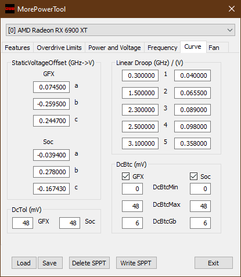
Task: Click the MorePowerTool app icon in title bar
Action: pyautogui.click(x=10, y=9)
